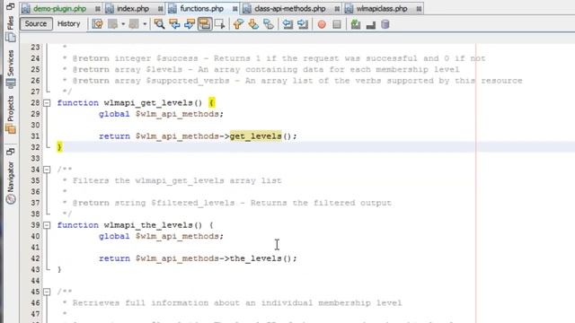Open the Projects side panel
The image size is (575, 323).
[x=10, y=109]
